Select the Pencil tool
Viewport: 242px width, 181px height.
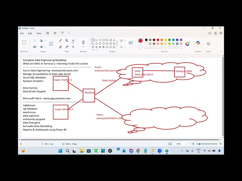pyautogui.click(x=60, y=41)
